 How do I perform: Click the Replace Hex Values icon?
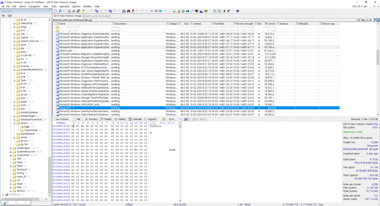tap(142, 11)
